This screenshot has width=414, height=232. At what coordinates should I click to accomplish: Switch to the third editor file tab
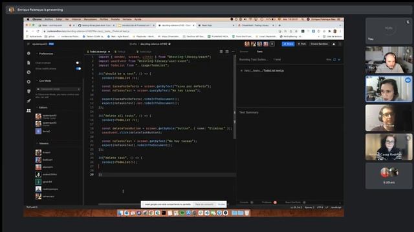click(144, 52)
